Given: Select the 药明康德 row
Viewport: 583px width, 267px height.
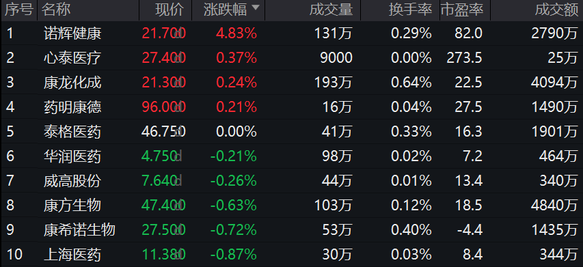Looking at the screenshot, I should coord(291,107).
